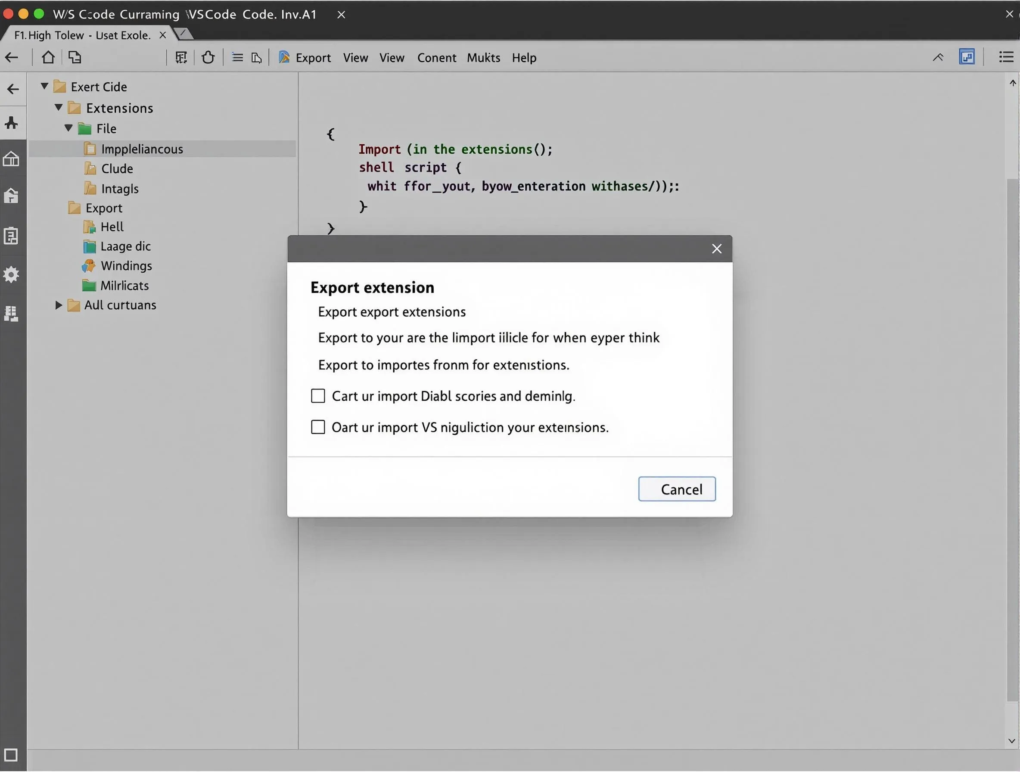Go to Home via the house icon
The image size is (1020, 772).
pyautogui.click(x=48, y=57)
